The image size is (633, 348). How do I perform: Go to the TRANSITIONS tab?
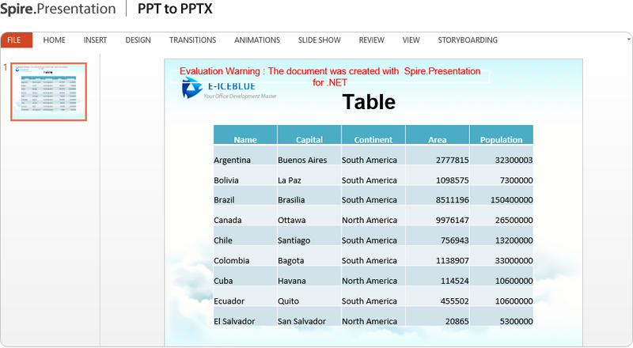click(192, 40)
